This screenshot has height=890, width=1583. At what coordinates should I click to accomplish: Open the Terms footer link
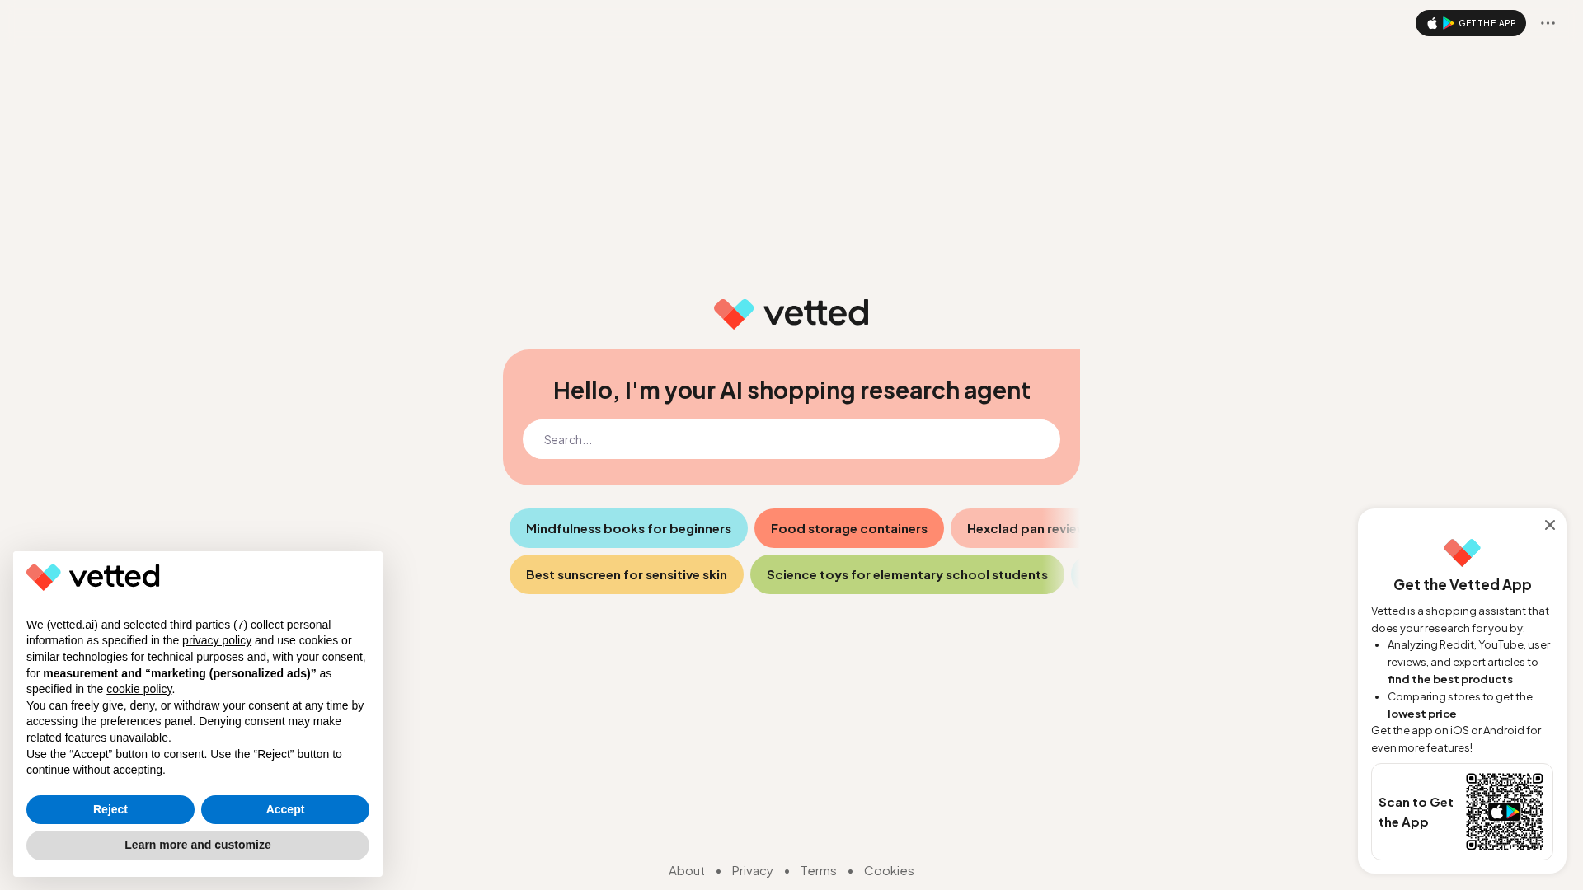click(818, 870)
